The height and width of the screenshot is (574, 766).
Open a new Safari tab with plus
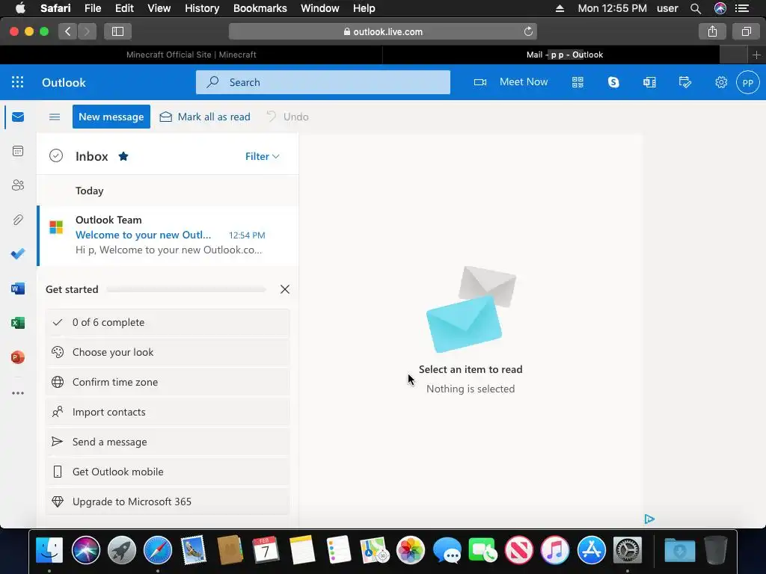point(756,55)
